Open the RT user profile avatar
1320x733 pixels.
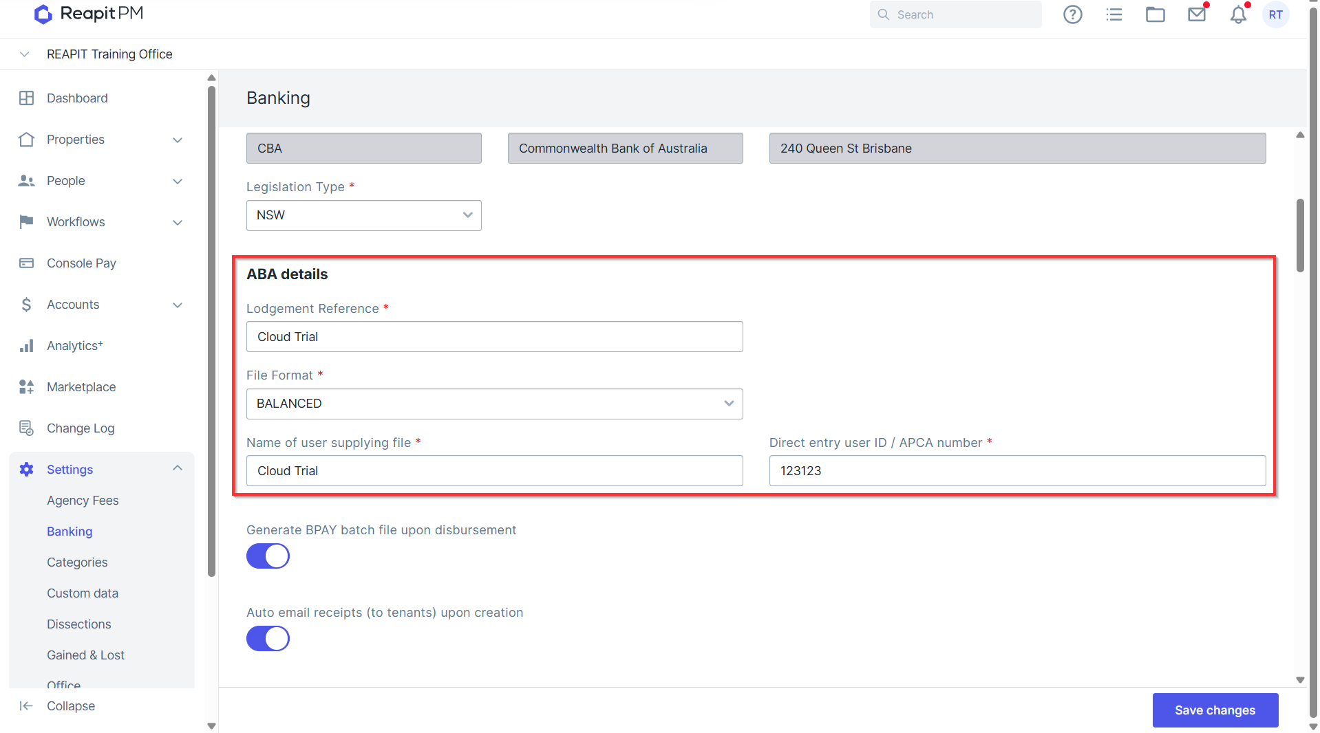[x=1275, y=14]
